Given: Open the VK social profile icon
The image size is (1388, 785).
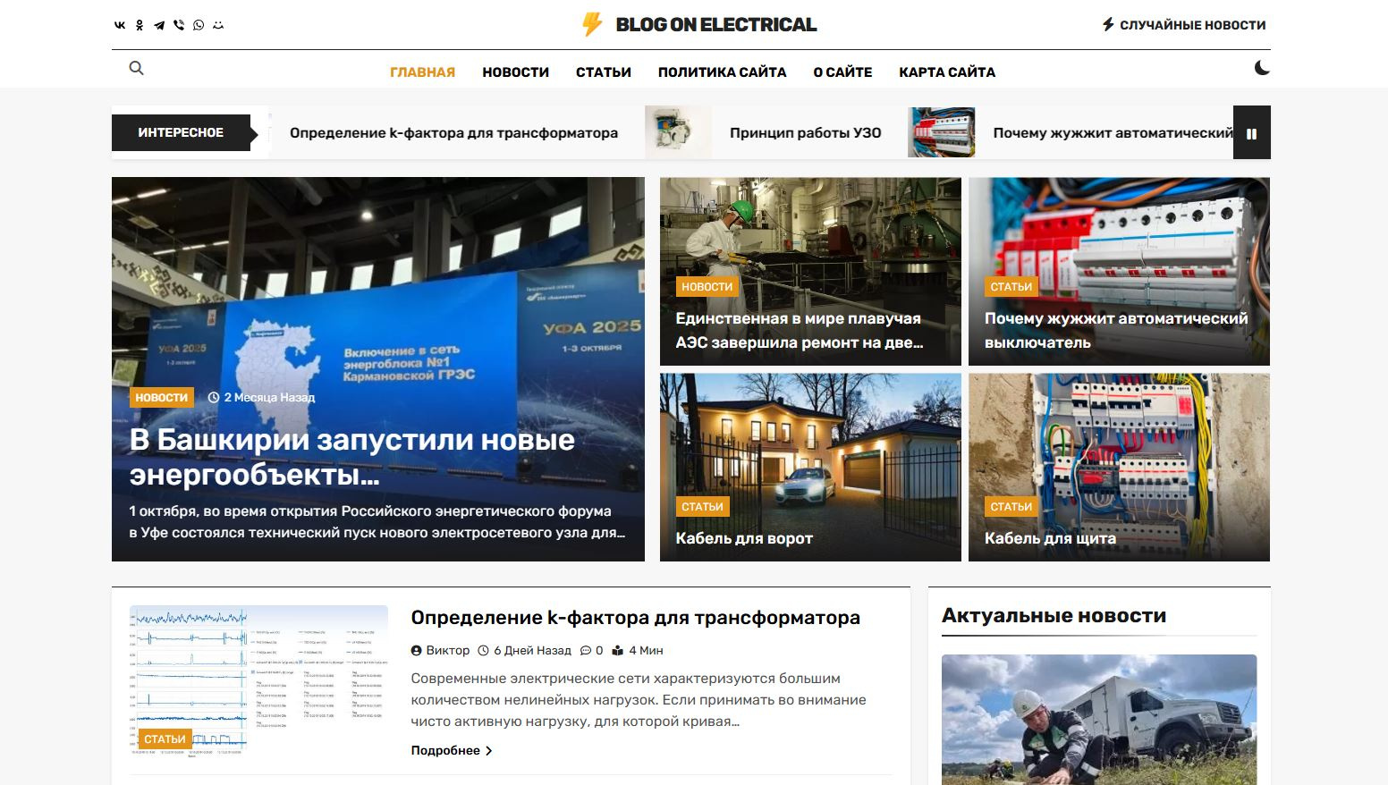Looking at the screenshot, I should click(x=120, y=25).
